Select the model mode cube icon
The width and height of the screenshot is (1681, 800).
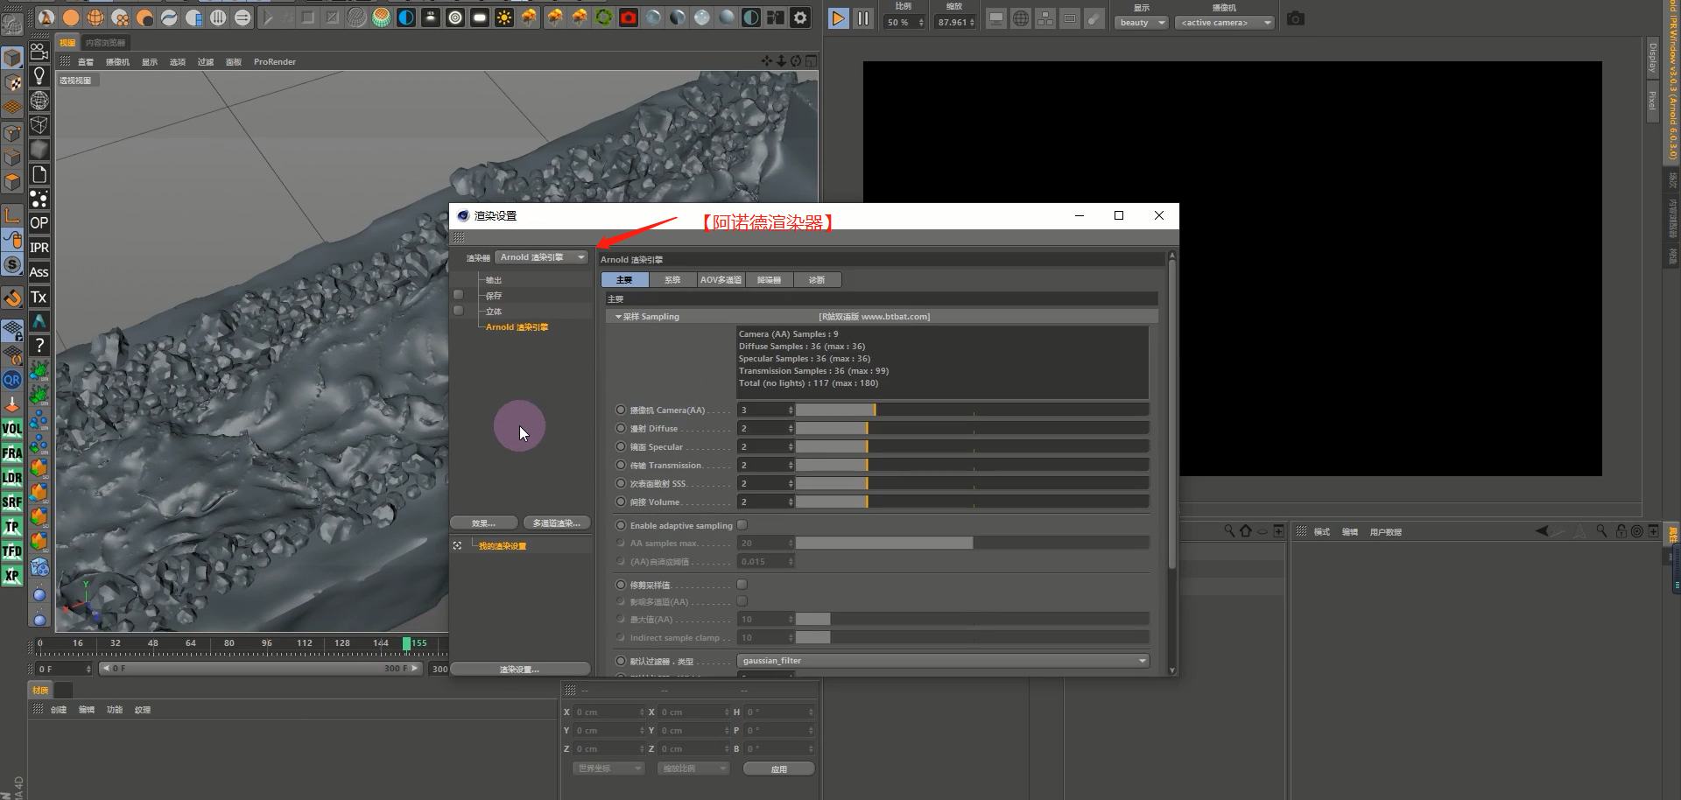(12, 59)
